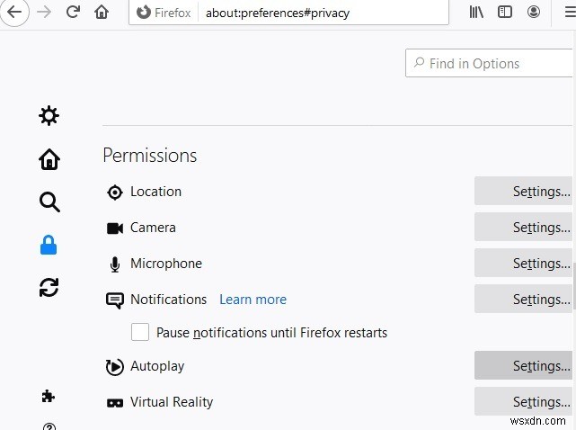Open Location permission Settings
This screenshot has width=576, height=430.
(523, 192)
